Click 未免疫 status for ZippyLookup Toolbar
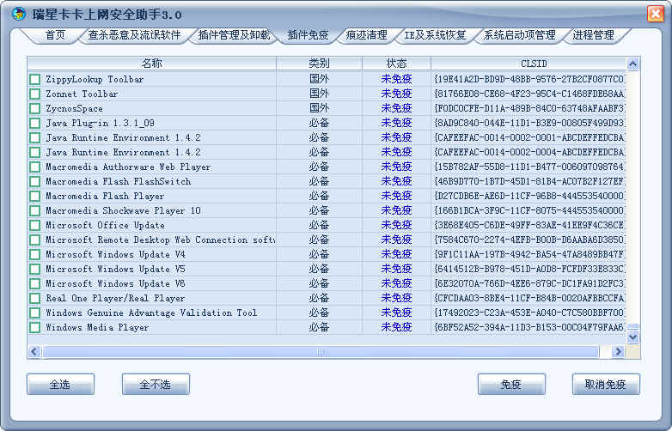672x431 pixels. coord(396,79)
